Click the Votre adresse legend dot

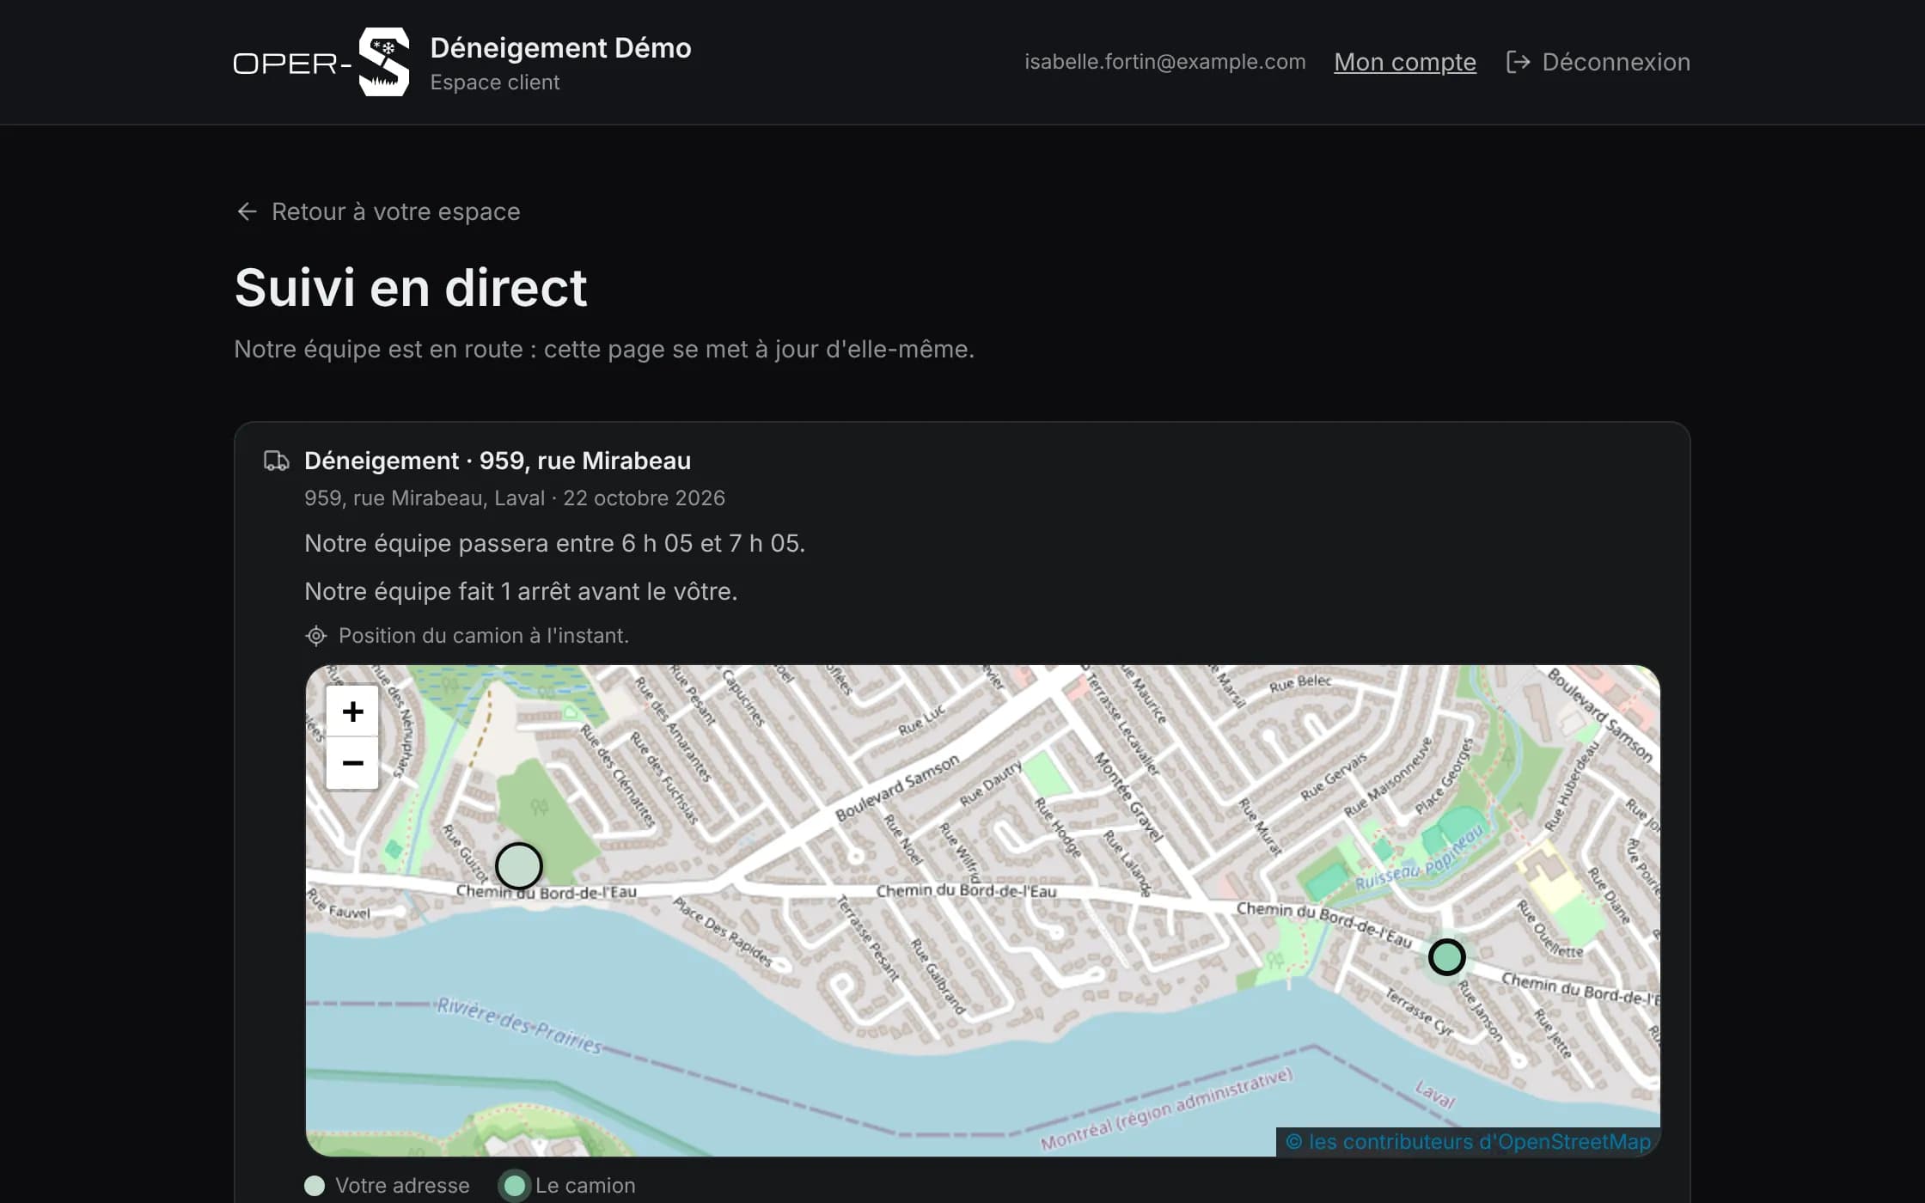click(x=315, y=1186)
